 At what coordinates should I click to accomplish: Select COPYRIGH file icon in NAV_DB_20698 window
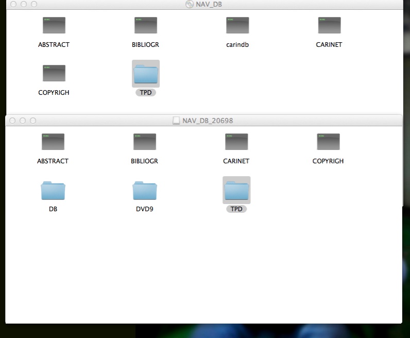(x=328, y=142)
